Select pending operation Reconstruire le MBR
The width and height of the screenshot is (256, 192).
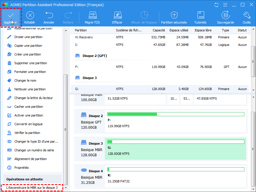point(32,188)
